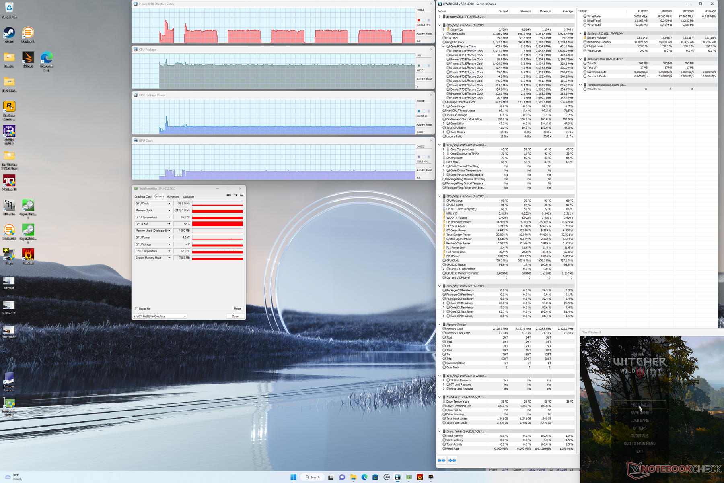Screen dimensions: 724x483
Task: Collapse the Core Effective Clocks row
Action: 444,47
